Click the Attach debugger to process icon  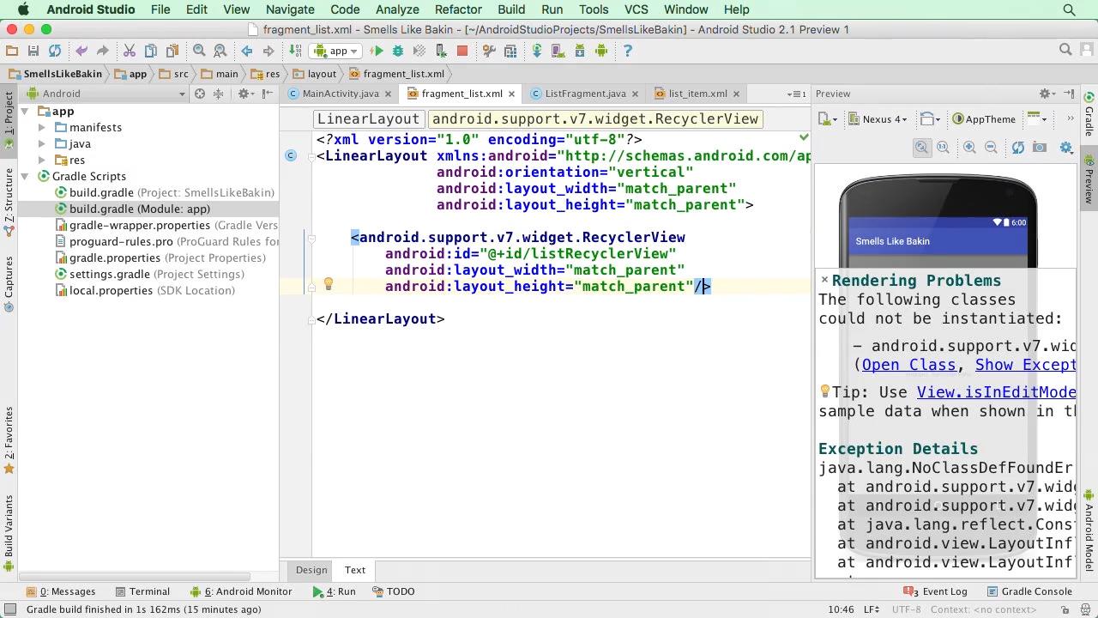point(441,51)
